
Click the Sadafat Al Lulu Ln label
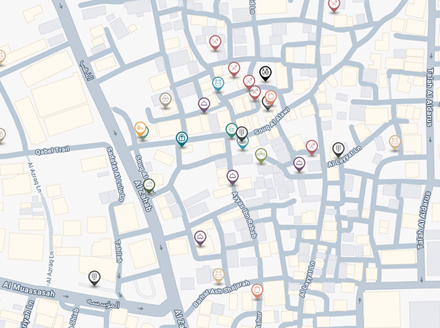click(x=116, y=174)
